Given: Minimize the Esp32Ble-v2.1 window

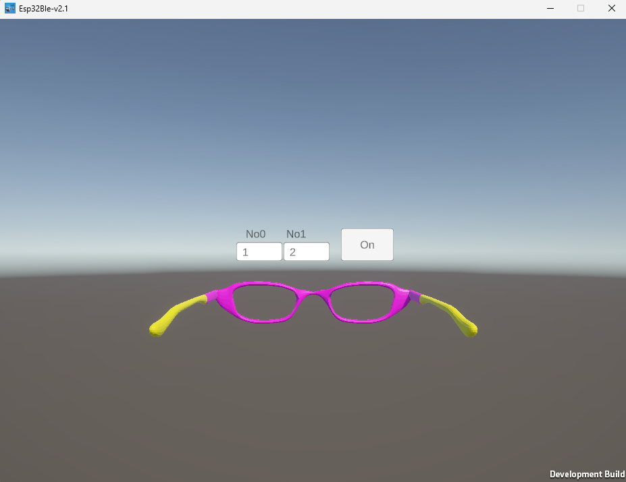Looking at the screenshot, I should point(549,9).
